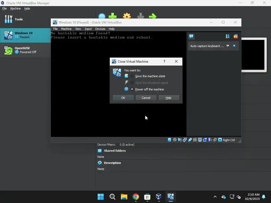Image resolution: width=271 pixels, height=203 pixels.
Task: Open Microsoft Store from the taskbar
Action: pyautogui.click(x=147, y=197)
